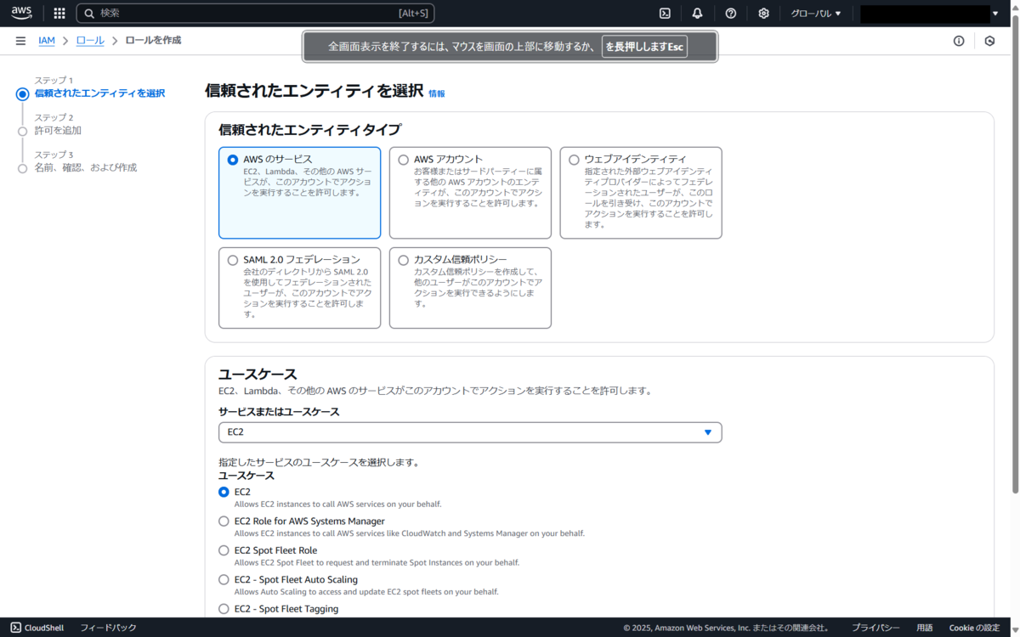
Task: Select EC2 - Spot Fleet Tagging option
Action: [x=224, y=609]
